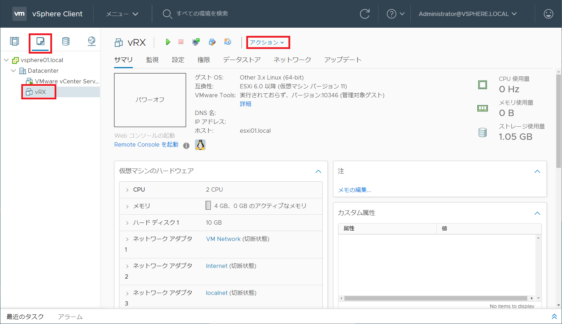Collapse the Datacenter tree node
562x324 pixels.
pyautogui.click(x=13, y=71)
